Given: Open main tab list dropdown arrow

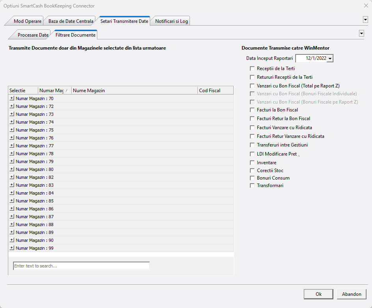Looking at the screenshot, I should pos(365,20).
